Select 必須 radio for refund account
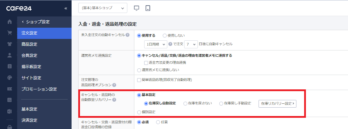Image resolution: width=348 pixels, height=129 pixels. tap(139, 122)
